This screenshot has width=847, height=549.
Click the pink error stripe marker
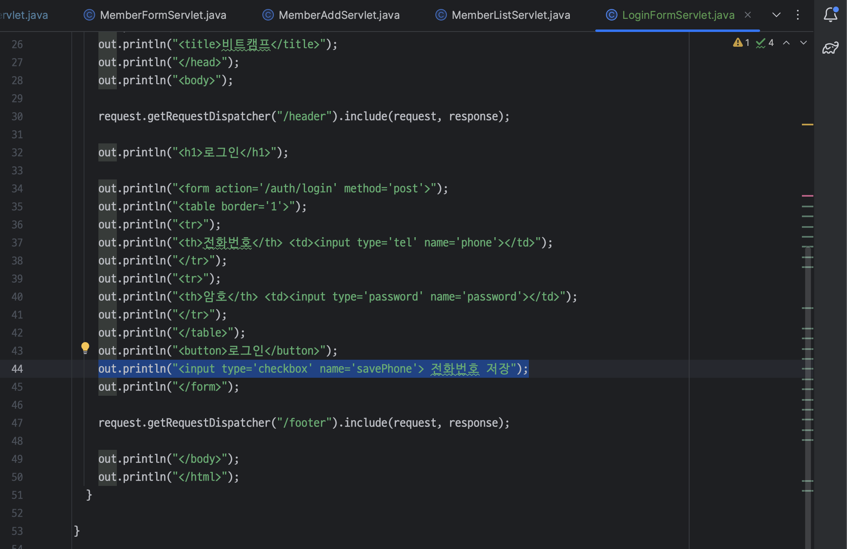[807, 196]
